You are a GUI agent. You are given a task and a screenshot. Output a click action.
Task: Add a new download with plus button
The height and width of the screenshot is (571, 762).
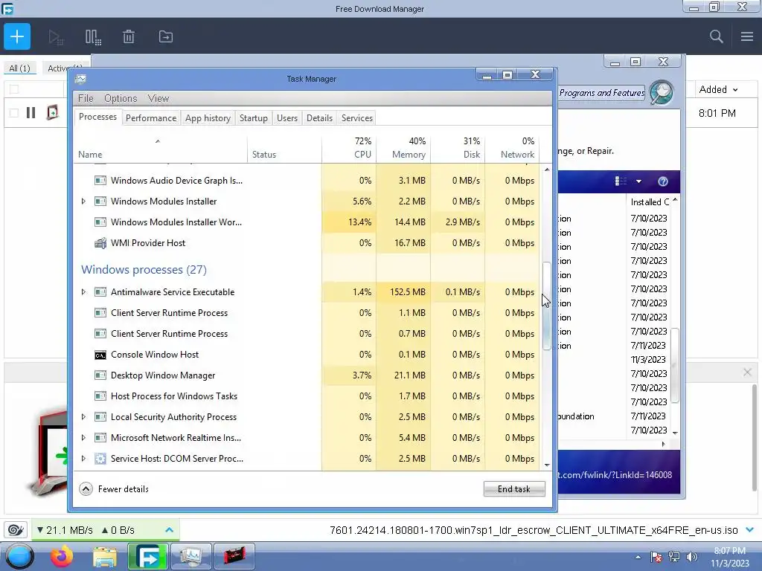pyautogui.click(x=17, y=36)
